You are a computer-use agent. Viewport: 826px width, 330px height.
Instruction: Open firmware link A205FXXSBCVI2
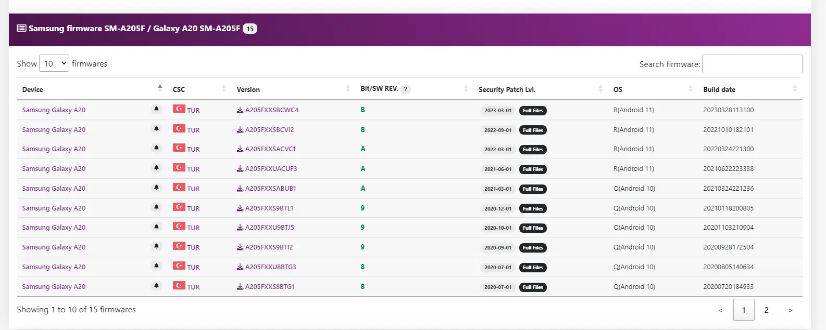pyautogui.click(x=270, y=130)
